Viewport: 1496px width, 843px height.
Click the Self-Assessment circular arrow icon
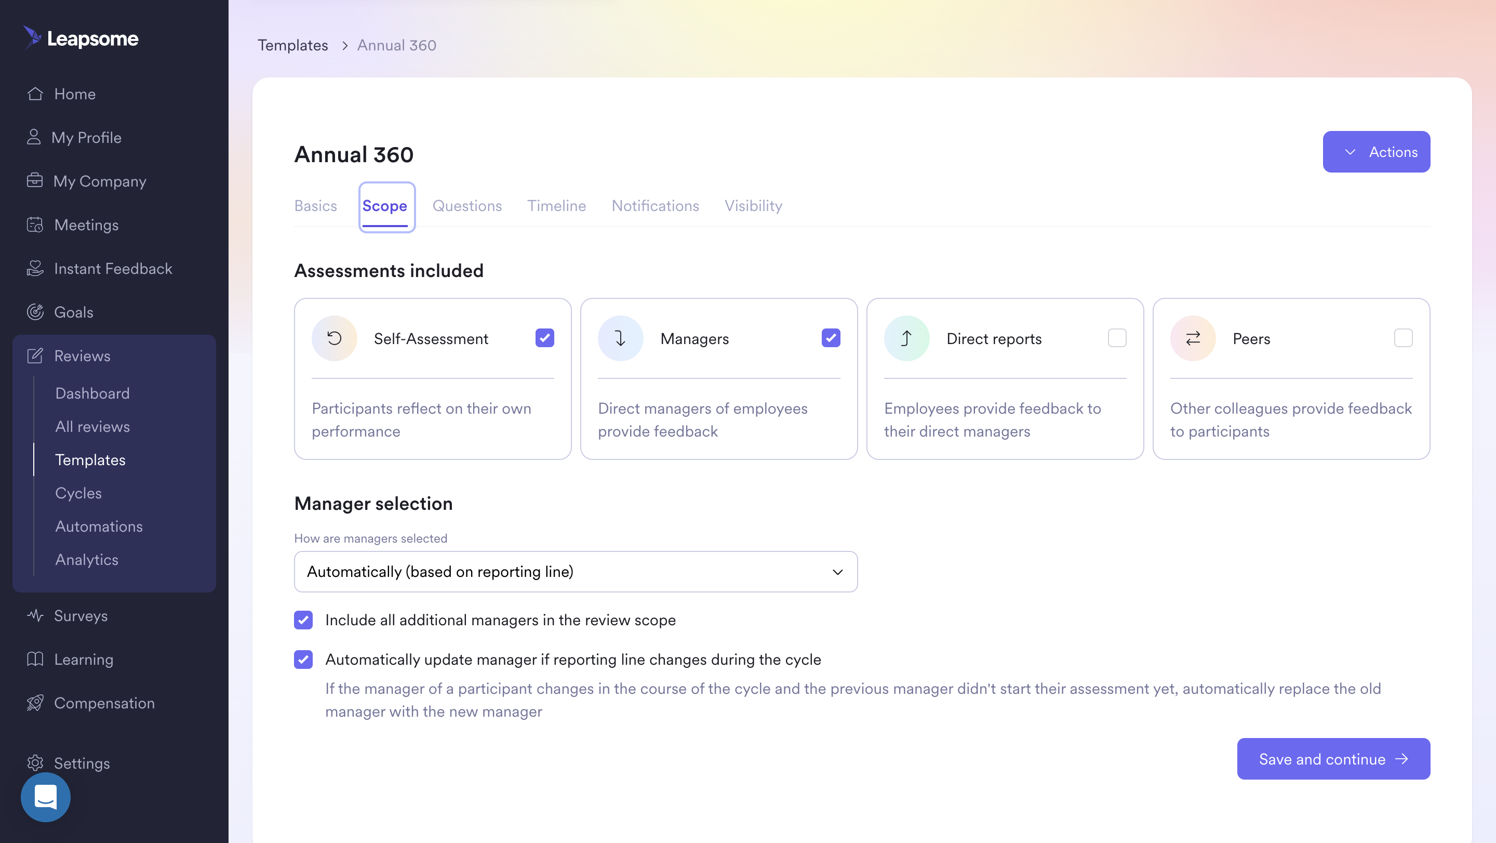click(334, 338)
